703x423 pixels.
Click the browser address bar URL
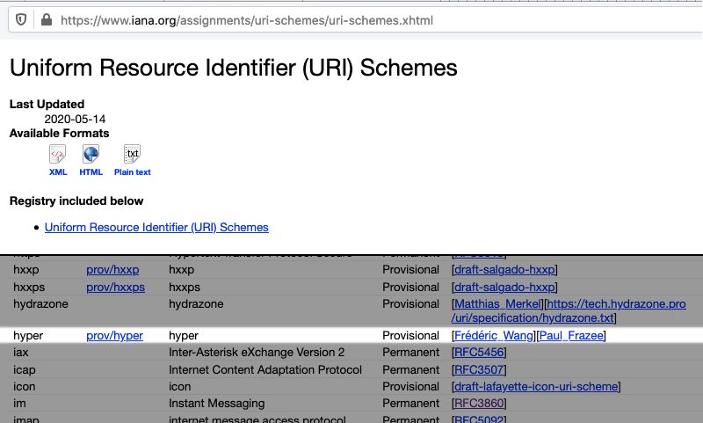[x=246, y=20]
